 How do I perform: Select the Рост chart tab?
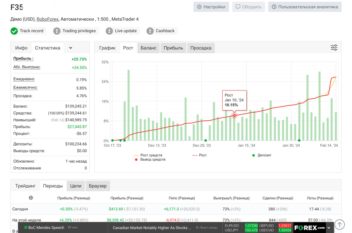click(x=128, y=48)
